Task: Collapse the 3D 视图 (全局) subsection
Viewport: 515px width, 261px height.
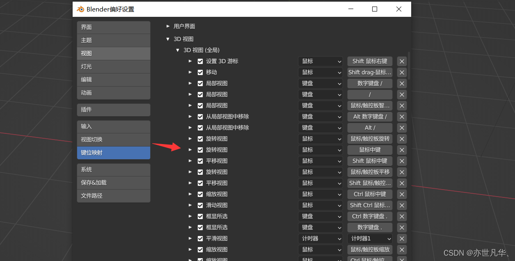Action: pyautogui.click(x=178, y=50)
